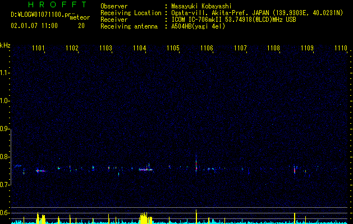The width and height of the screenshot is (353, 224).
Task: Click time marker 1105
Action: click(x=173, y=48)
